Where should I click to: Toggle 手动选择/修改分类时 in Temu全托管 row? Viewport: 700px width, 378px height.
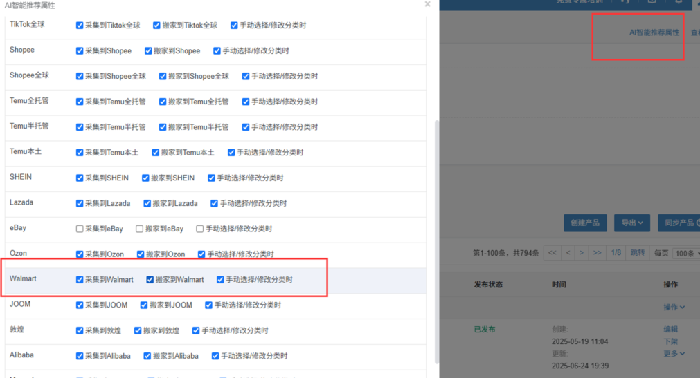[246, 102]
